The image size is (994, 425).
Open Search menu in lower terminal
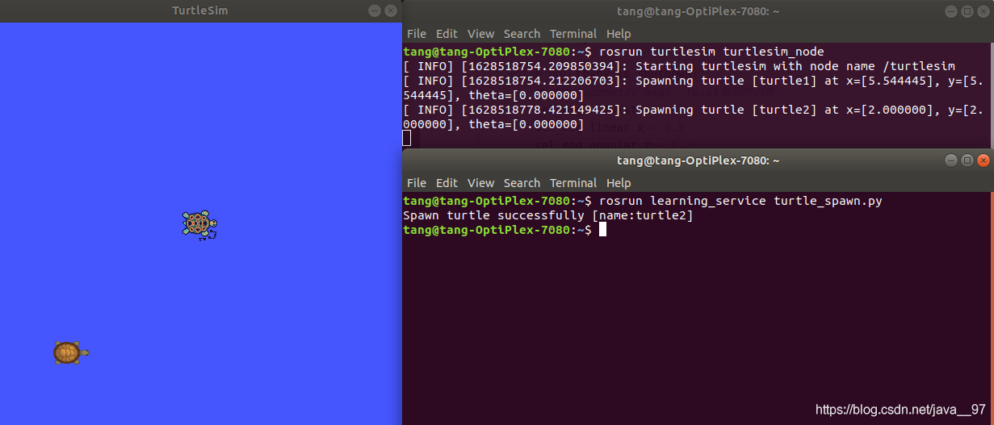click(x=522, y=183)
